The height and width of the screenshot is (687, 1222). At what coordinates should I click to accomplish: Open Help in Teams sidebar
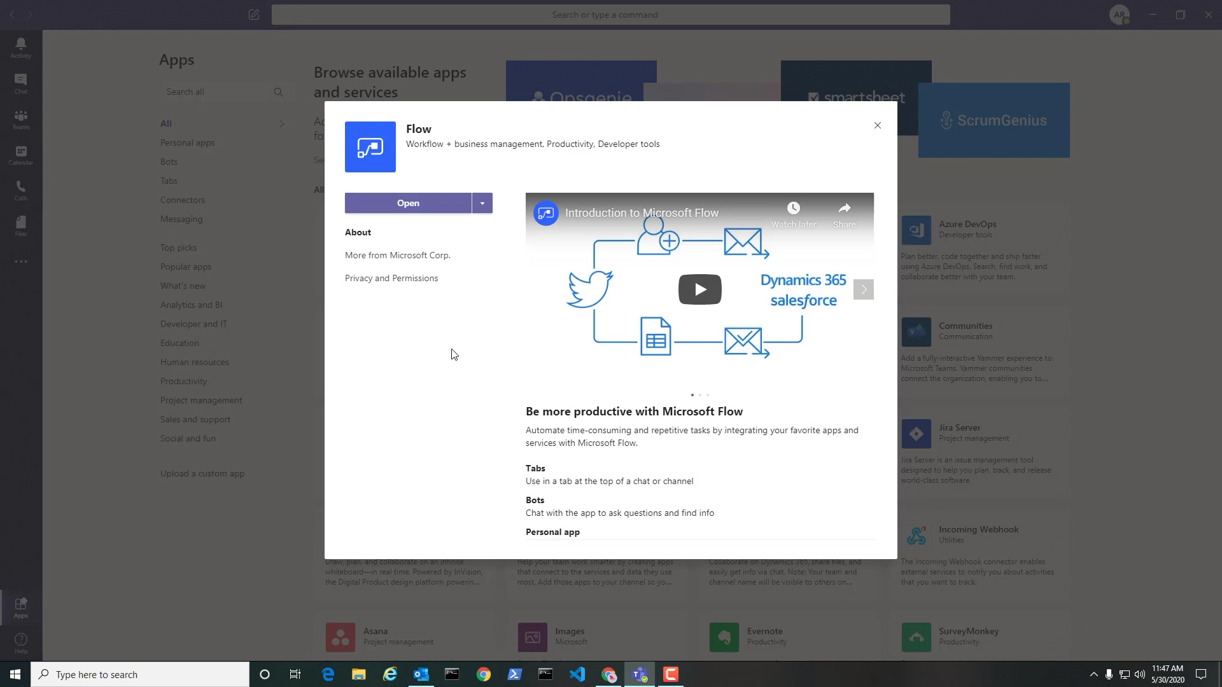[21, 643]
